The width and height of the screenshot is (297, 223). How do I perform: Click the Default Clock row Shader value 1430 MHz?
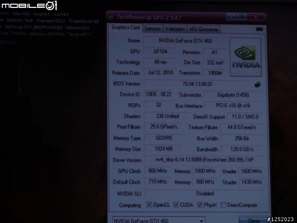252,182
